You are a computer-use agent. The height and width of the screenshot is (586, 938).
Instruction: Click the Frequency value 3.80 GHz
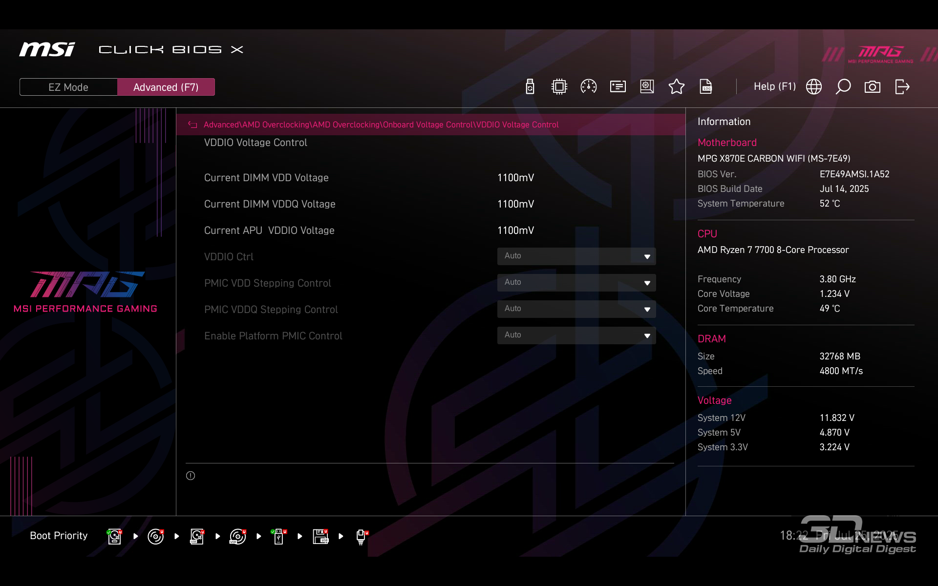[837, 279]
